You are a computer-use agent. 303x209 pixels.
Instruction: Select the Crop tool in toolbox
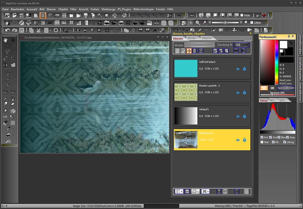click(13, 58)
